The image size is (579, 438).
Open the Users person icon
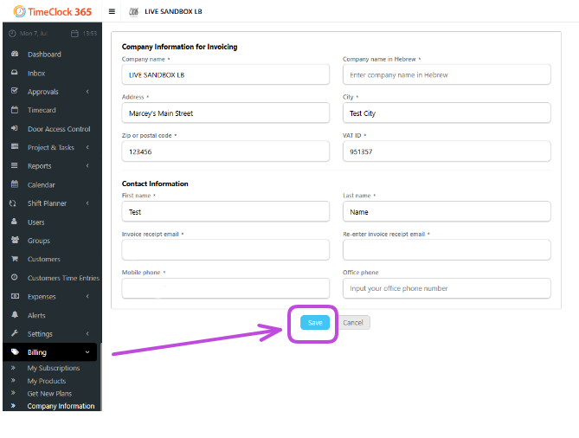[x=14, y=222]
